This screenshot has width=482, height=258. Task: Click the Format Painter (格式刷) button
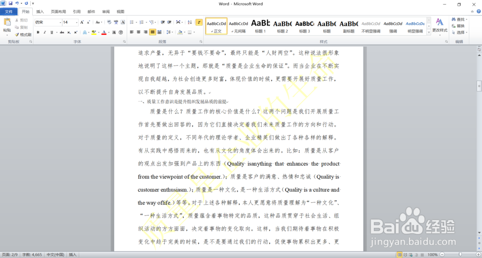(x=23, y=35)
